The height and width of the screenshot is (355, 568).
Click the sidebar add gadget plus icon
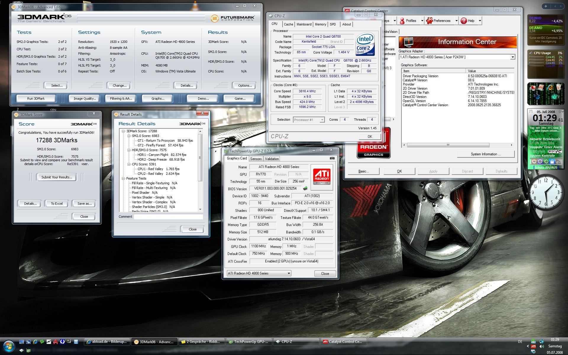(x=546, y=6)
